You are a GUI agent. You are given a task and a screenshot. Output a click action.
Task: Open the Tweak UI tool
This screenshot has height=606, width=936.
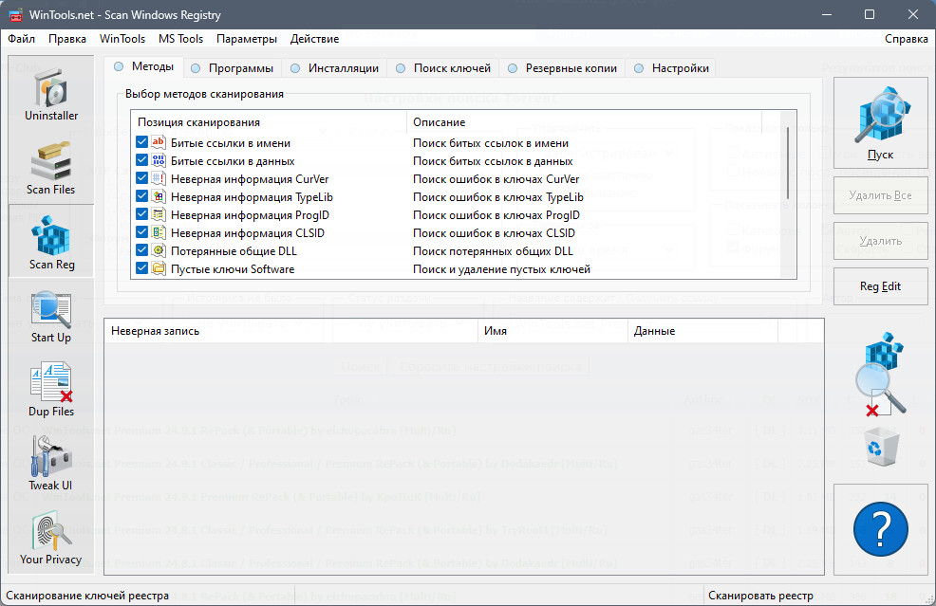click(x=51, y=464)
